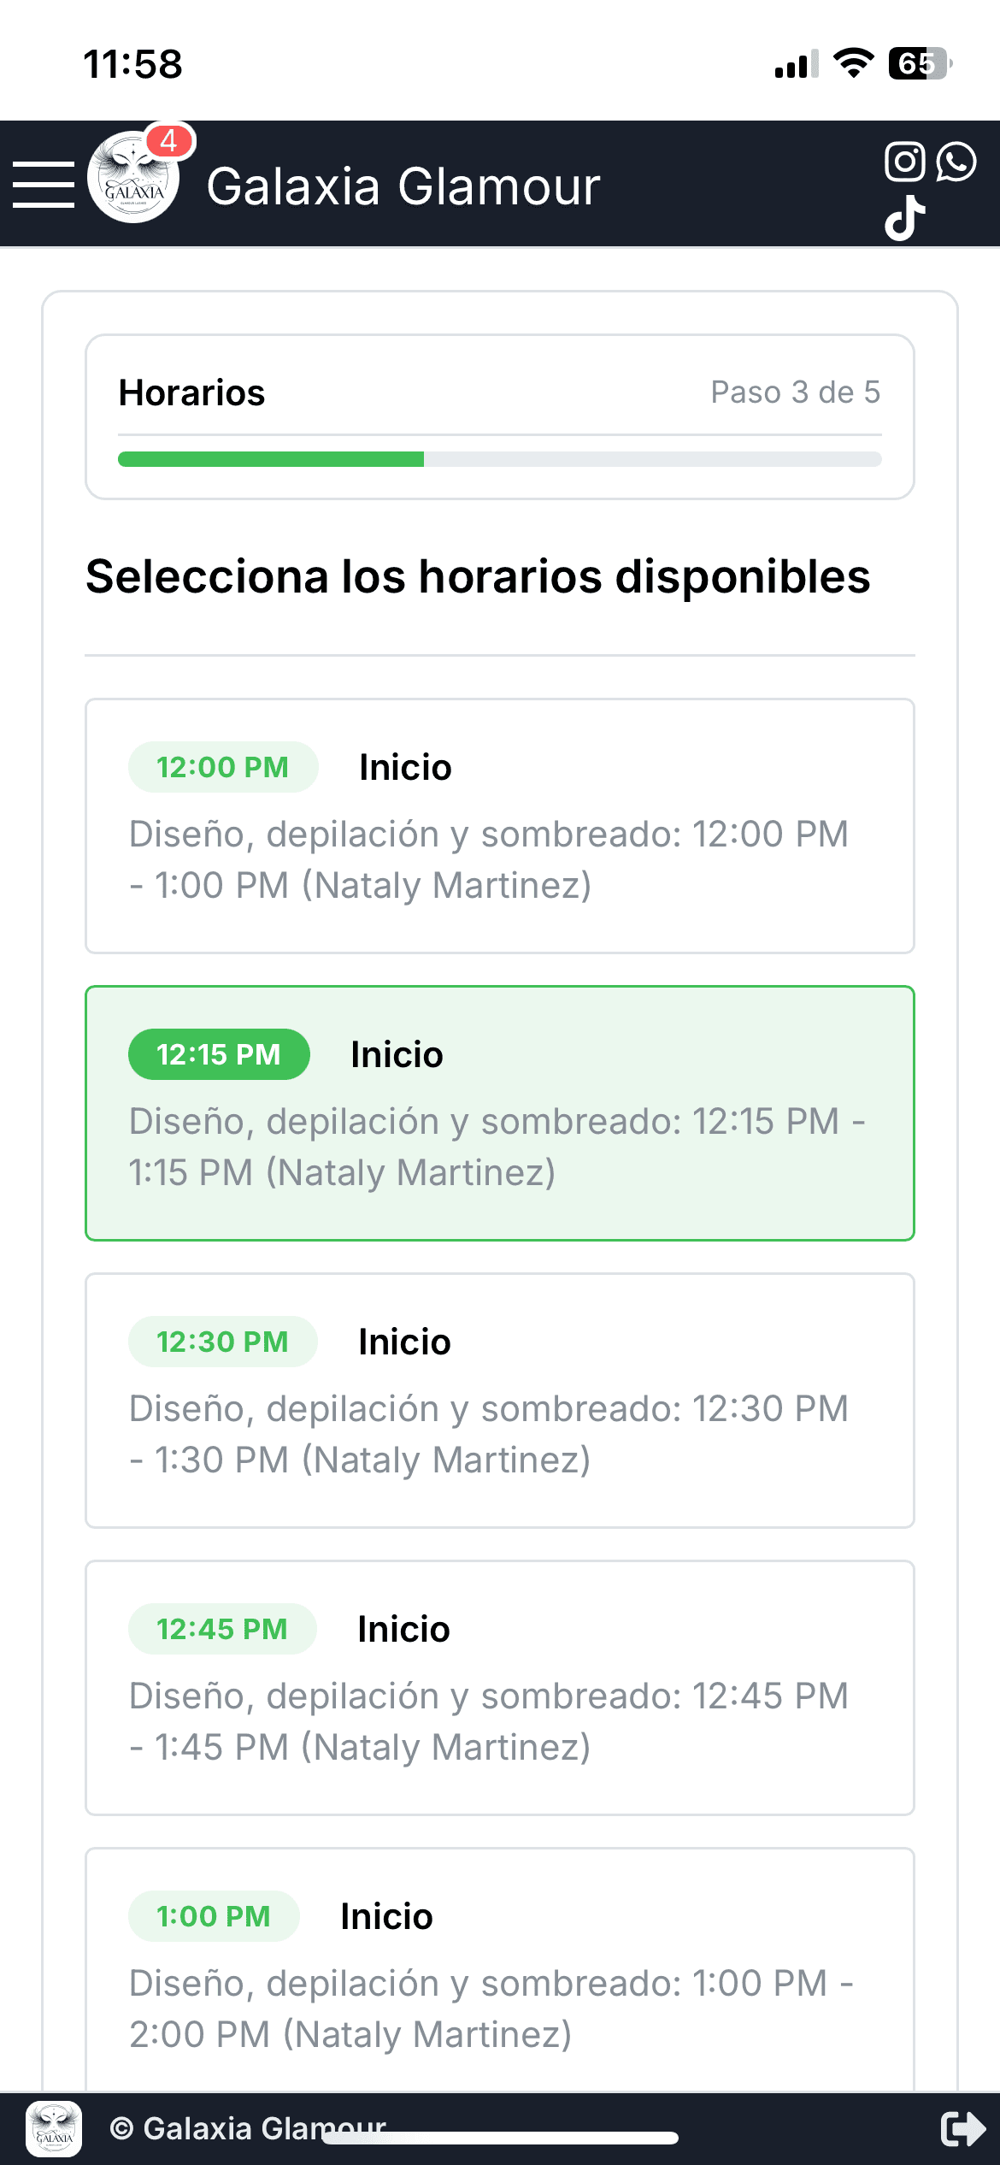Tap the Horarios step header
This screenshot has width=1000, height=2165.
point(192,393)
